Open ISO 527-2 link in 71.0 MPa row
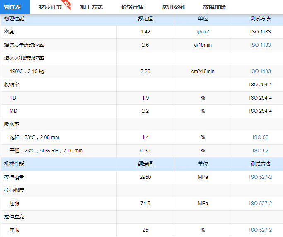This screenshot has width=283, height=237. tap(260, 204)
